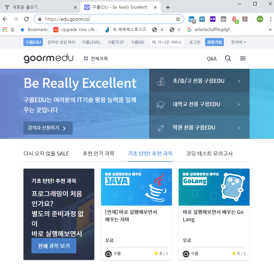
Task: Go to 구름LEVEL
Action: click(91, 42)
